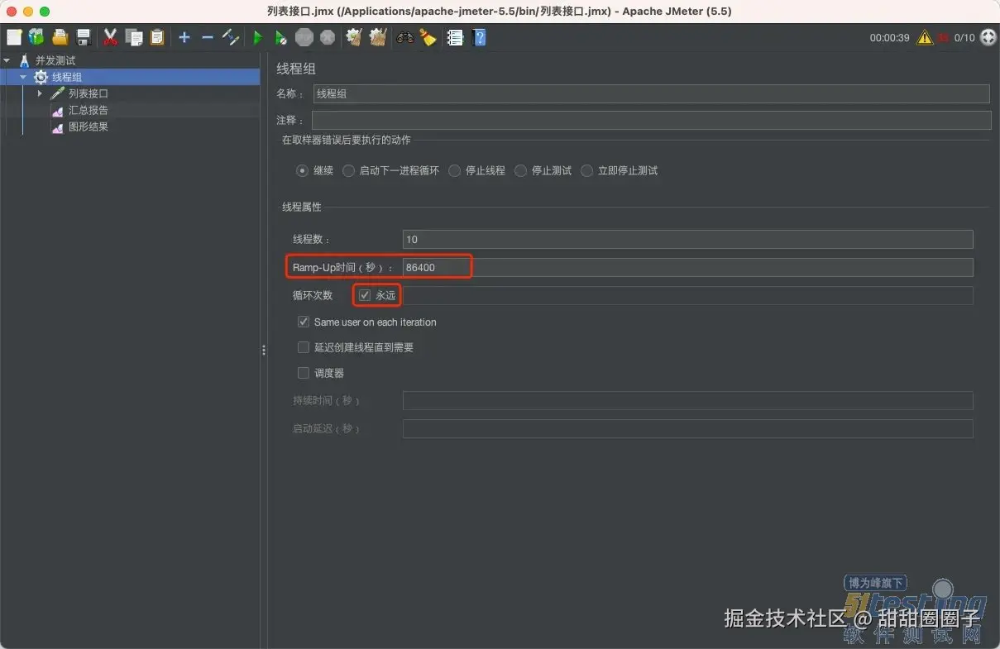Uncheck the 永远 loop checkbox

(x=365, y=295)
